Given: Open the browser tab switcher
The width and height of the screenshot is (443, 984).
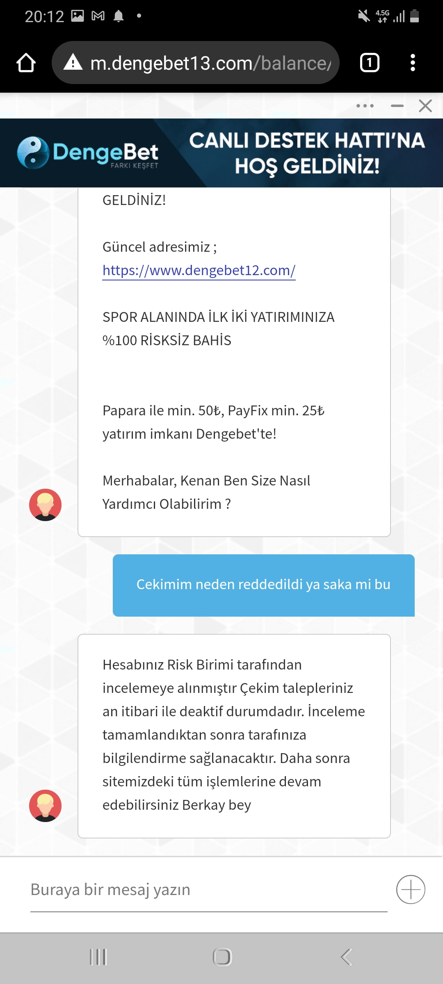Looking at the screenshot, I should point(370,63).
